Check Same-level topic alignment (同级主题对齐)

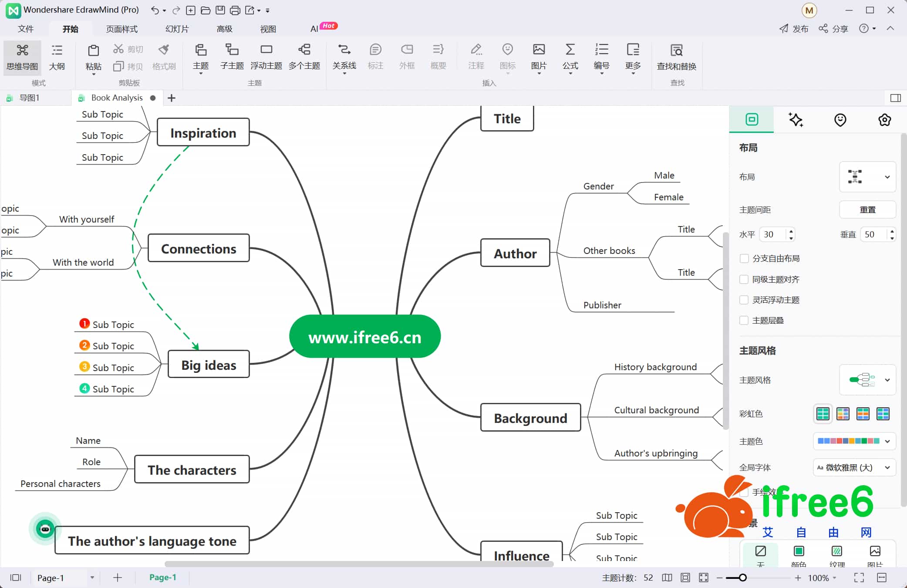(x=744, y=279)
